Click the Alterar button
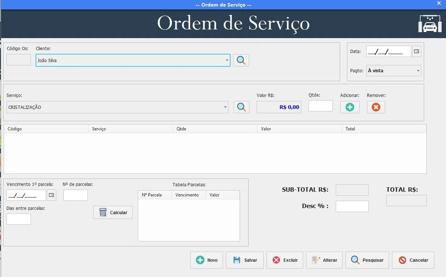This screenshot has height=277, width=446. coord(324,260)
